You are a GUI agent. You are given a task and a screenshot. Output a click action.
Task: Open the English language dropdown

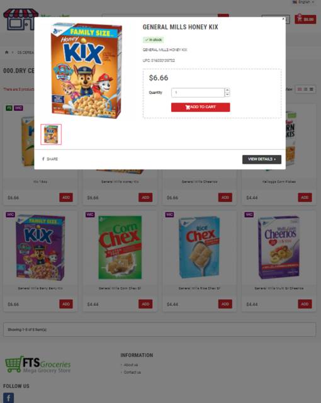coord(303,2)
